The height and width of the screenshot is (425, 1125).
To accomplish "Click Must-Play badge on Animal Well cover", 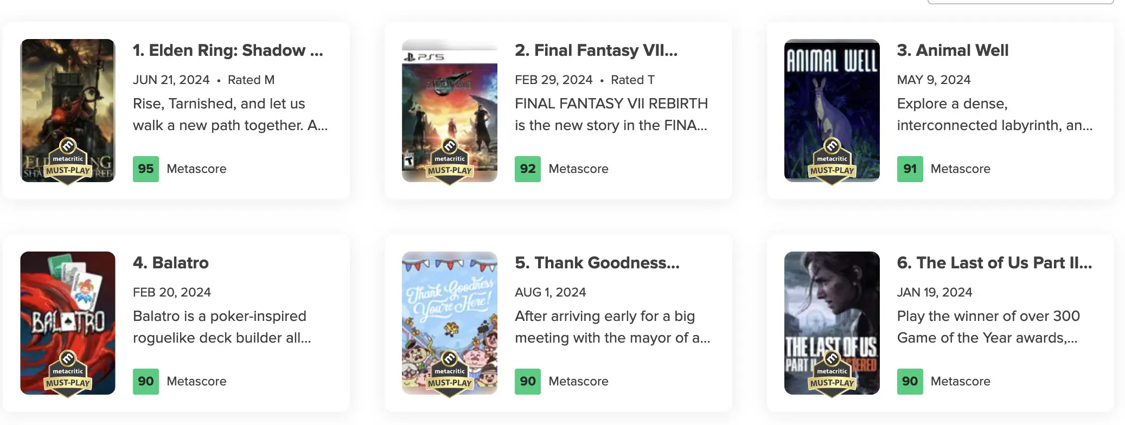I will pos(832,162).
